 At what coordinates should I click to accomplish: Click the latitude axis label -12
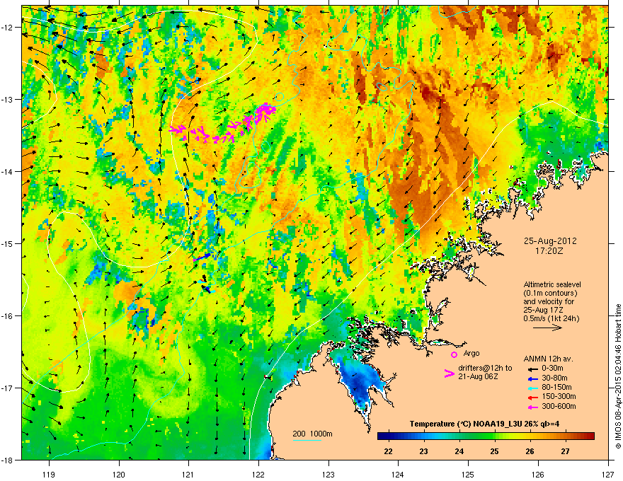click(x=8, y=28)
